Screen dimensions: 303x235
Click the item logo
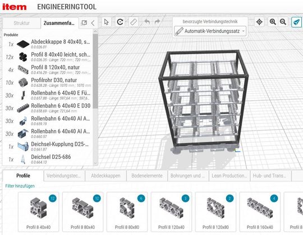14,7
